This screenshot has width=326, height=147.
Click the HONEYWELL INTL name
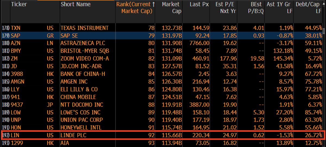pyautogui.click(x=81, y=127)
